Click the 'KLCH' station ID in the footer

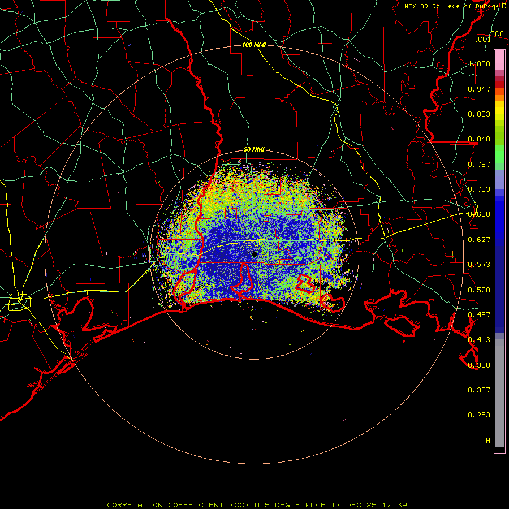click(316, 505)
